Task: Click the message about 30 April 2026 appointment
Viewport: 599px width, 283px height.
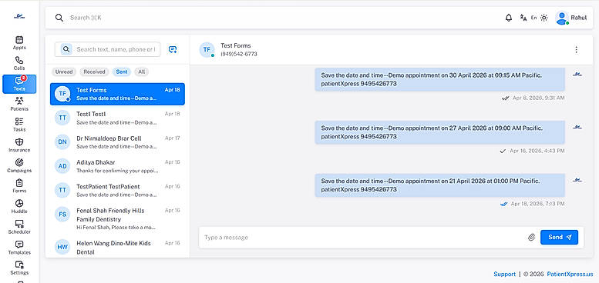Action: [439, 80]
